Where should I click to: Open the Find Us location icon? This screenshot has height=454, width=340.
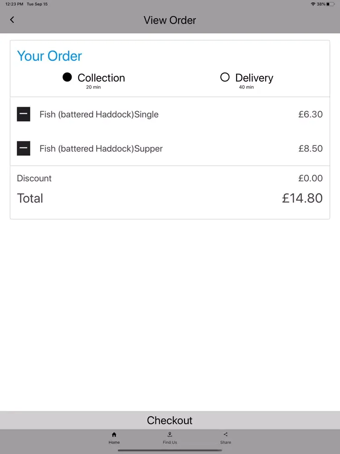170,434
